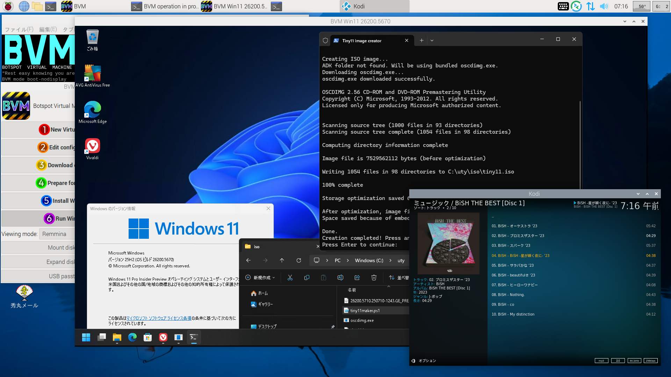Image resolution: width=671 pixels, height=377 pixels.
Task: Open the Viewing mode Remmina combo box
Action: [57, 234]
